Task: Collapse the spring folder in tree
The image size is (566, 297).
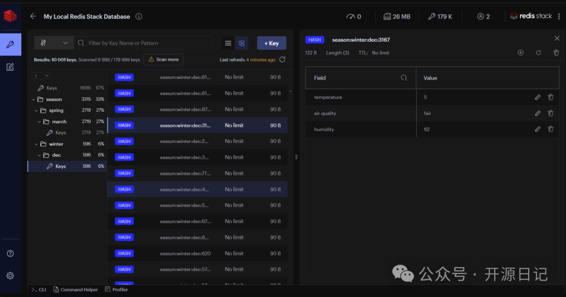Action: [x=37, y=111]
